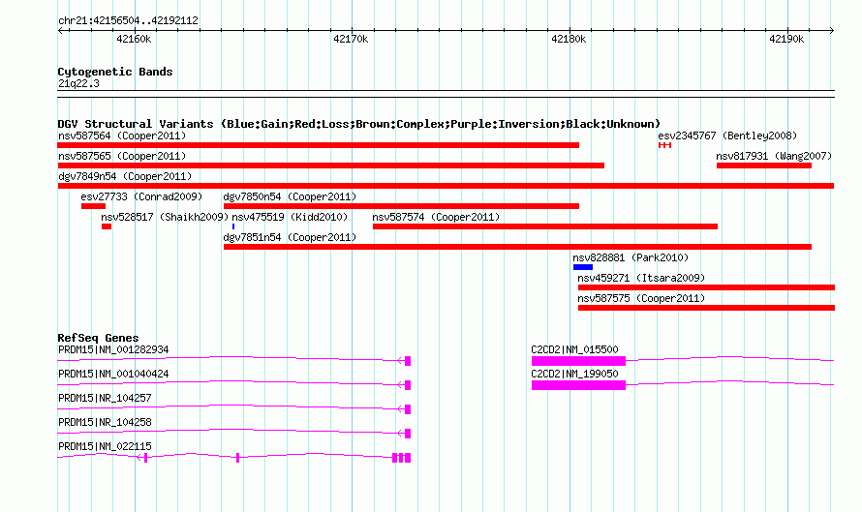The image size is (862, 512).
Task: Click dgv7851n54 (Cooper2011) label
Action: [x=290, y=237]
